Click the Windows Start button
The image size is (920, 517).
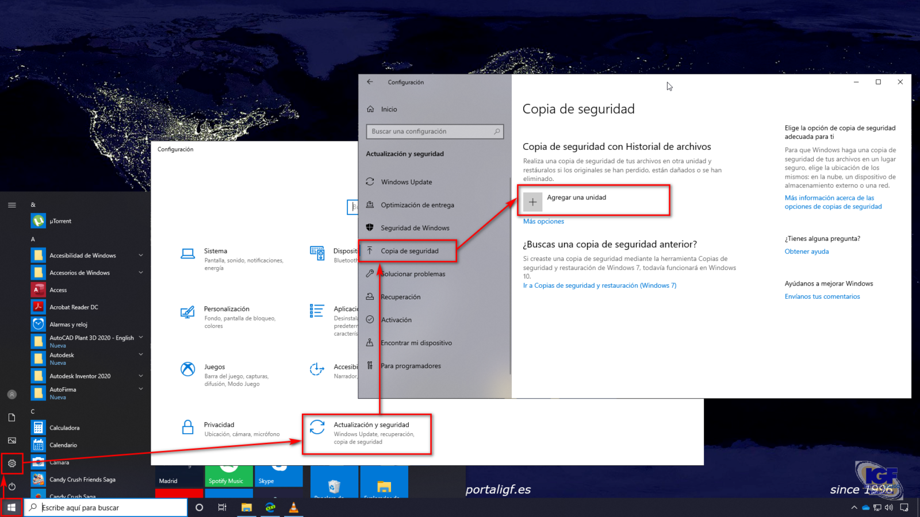pos(11,508)
